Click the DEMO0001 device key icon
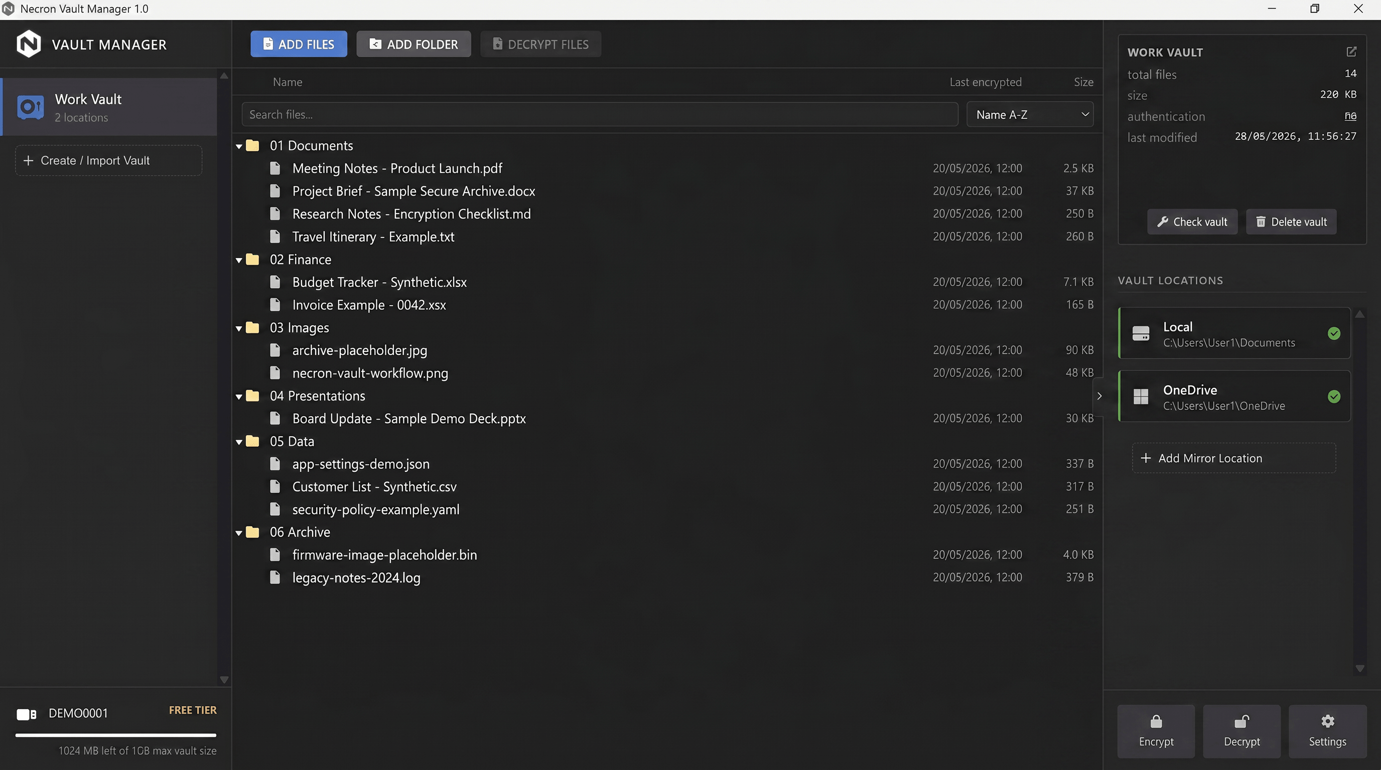 [26, 714]
